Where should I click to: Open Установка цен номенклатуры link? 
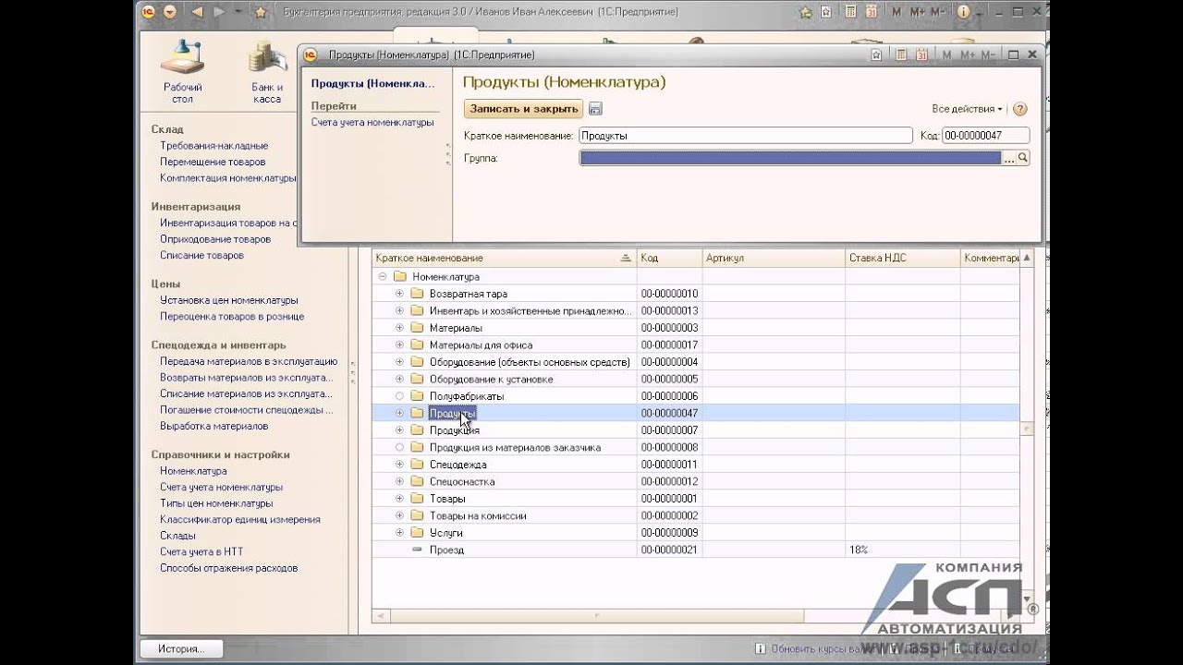coord(228,300)
